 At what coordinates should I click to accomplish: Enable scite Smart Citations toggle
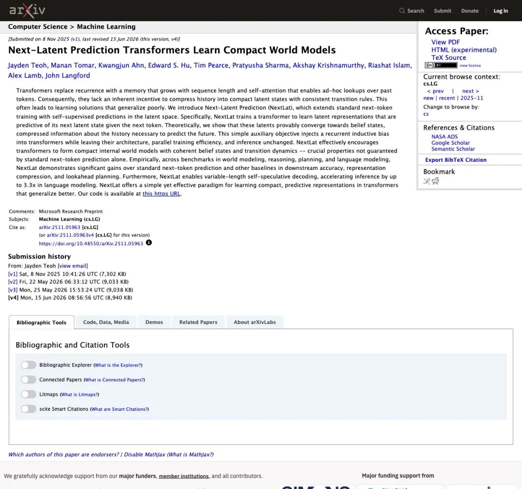click(x=29, y=409)
